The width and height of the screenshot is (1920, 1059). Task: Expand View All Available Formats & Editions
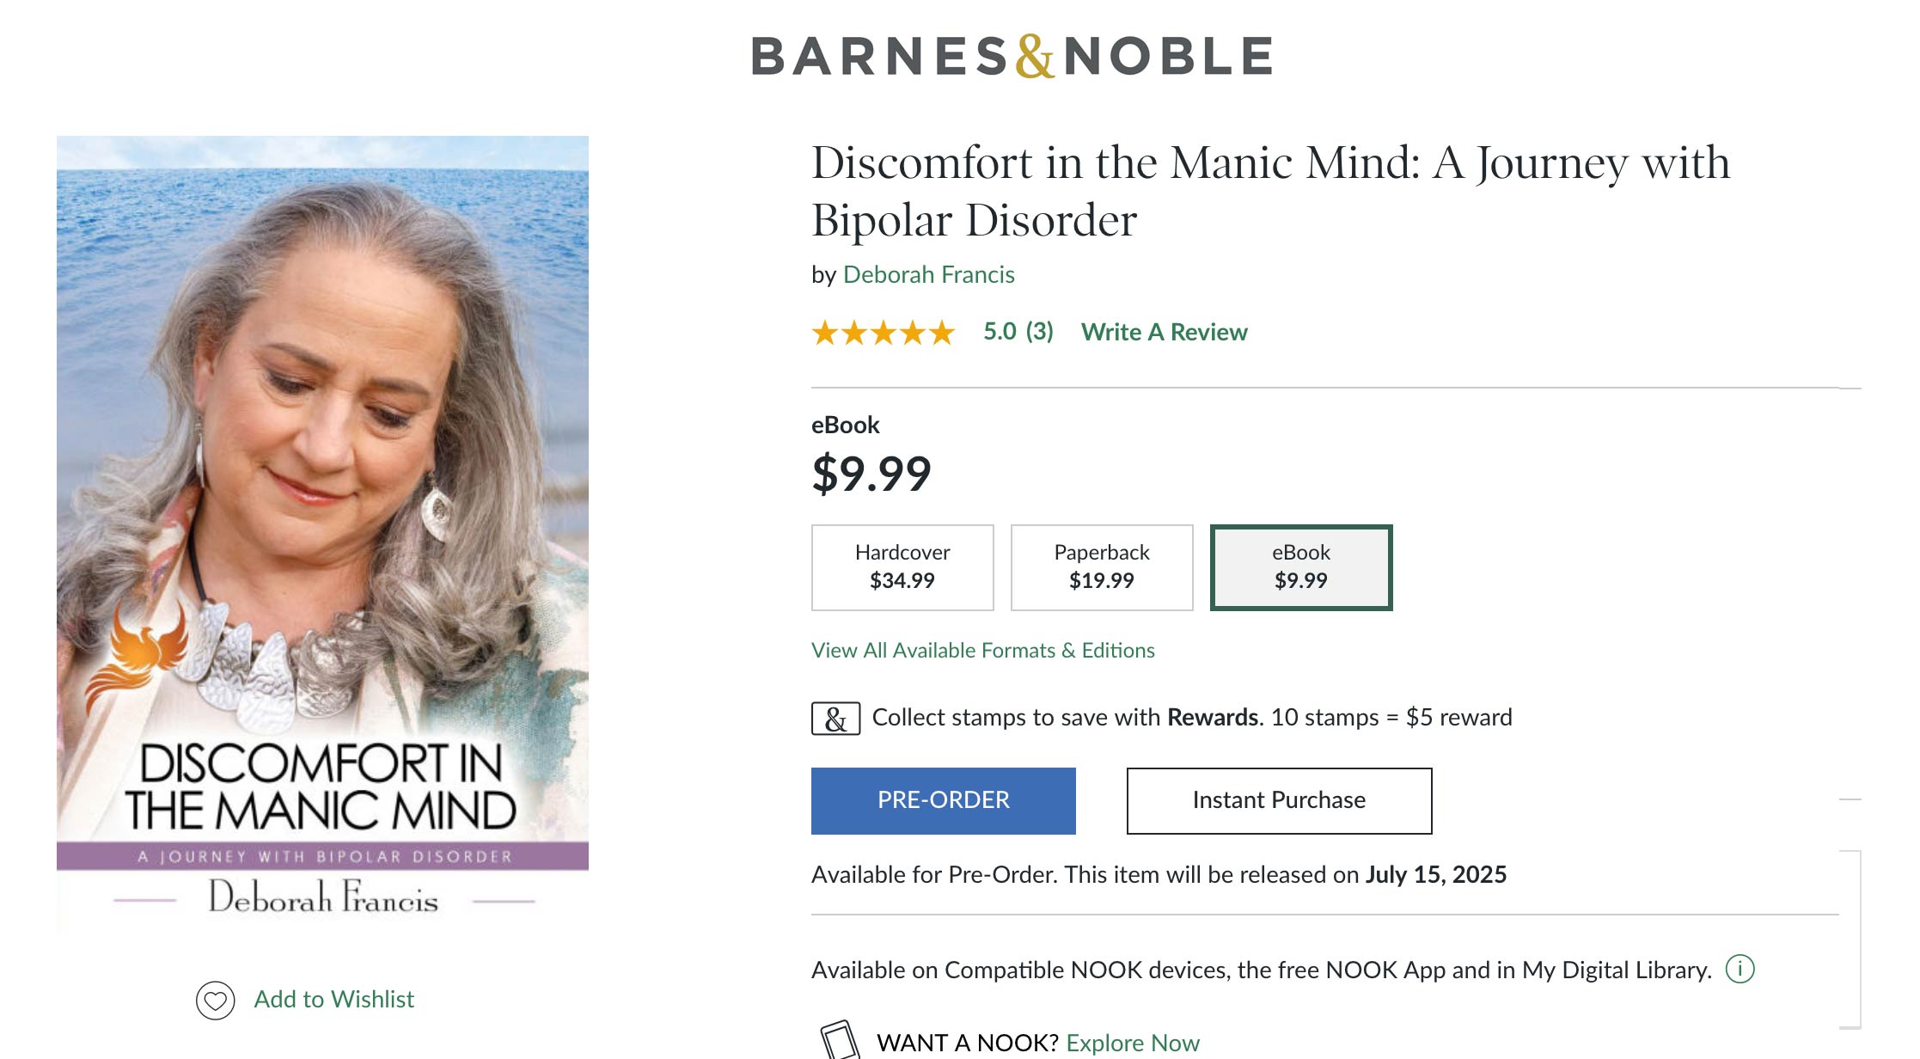pyautogui.click(x=982, y=651)
